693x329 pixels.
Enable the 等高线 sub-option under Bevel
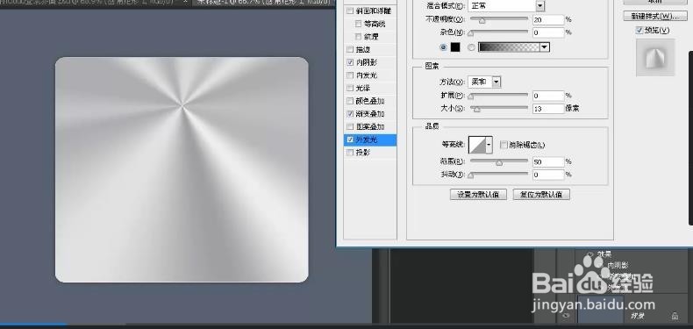(359, 24)
